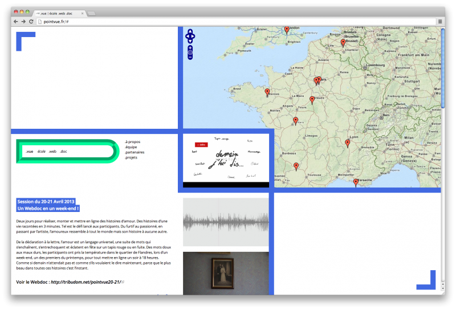
Task: Click '.vue' in the green banner
Action: (30, 152)
